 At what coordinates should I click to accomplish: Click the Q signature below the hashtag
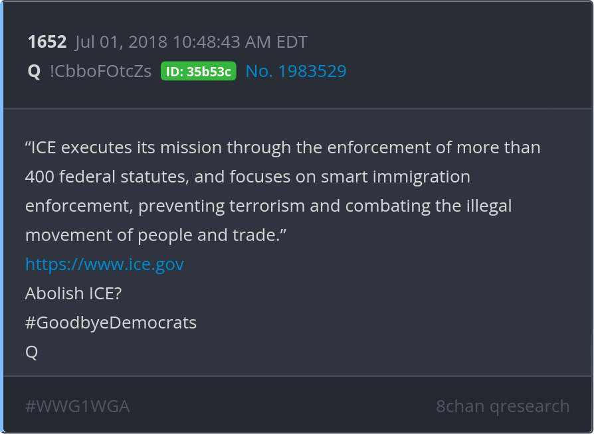coord(31,352)
